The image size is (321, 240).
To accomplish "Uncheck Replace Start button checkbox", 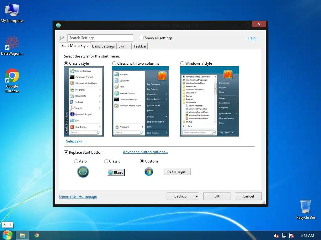I will click(x=66, y=152).
